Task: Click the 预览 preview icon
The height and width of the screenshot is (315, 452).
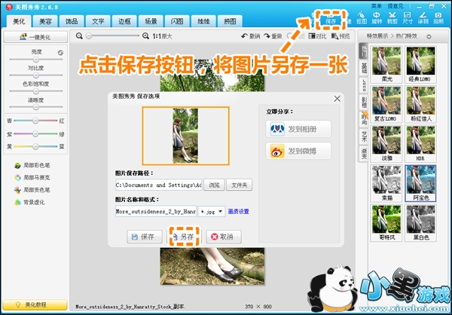Action: pos(341,36)
